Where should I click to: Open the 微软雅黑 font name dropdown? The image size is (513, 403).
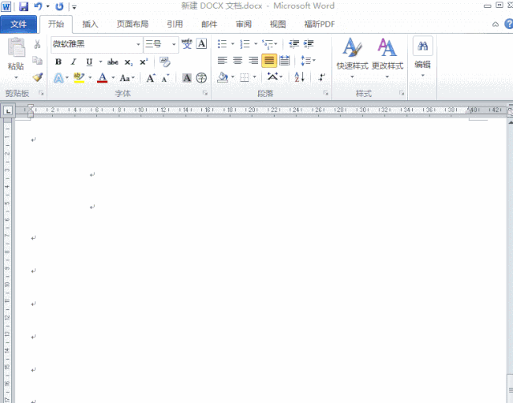pos(138,44)
